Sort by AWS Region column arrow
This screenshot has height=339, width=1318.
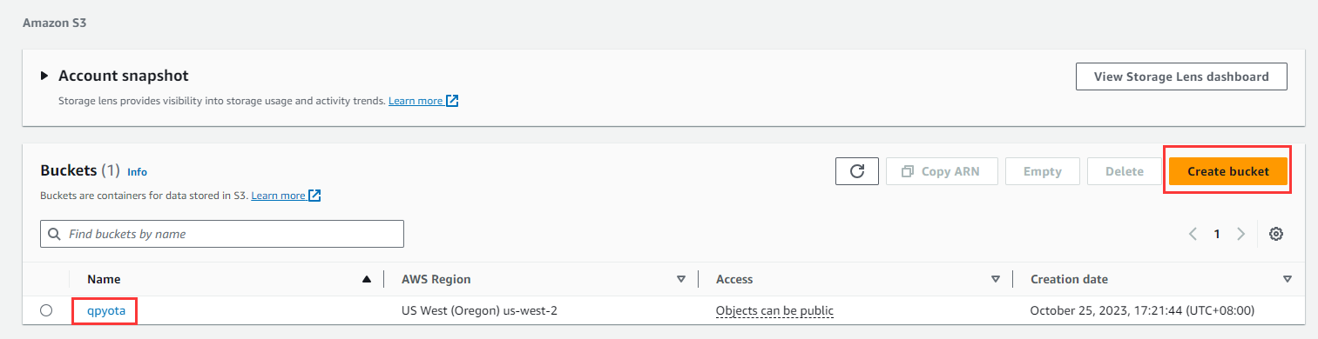coord(681,279)
